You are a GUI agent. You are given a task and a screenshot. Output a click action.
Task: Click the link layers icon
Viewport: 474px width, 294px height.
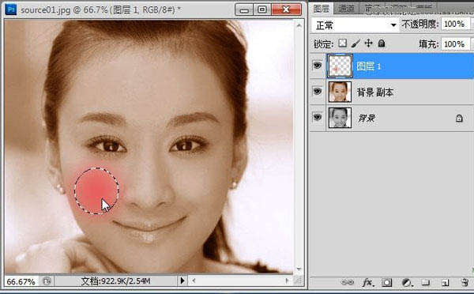click(347, 282)
